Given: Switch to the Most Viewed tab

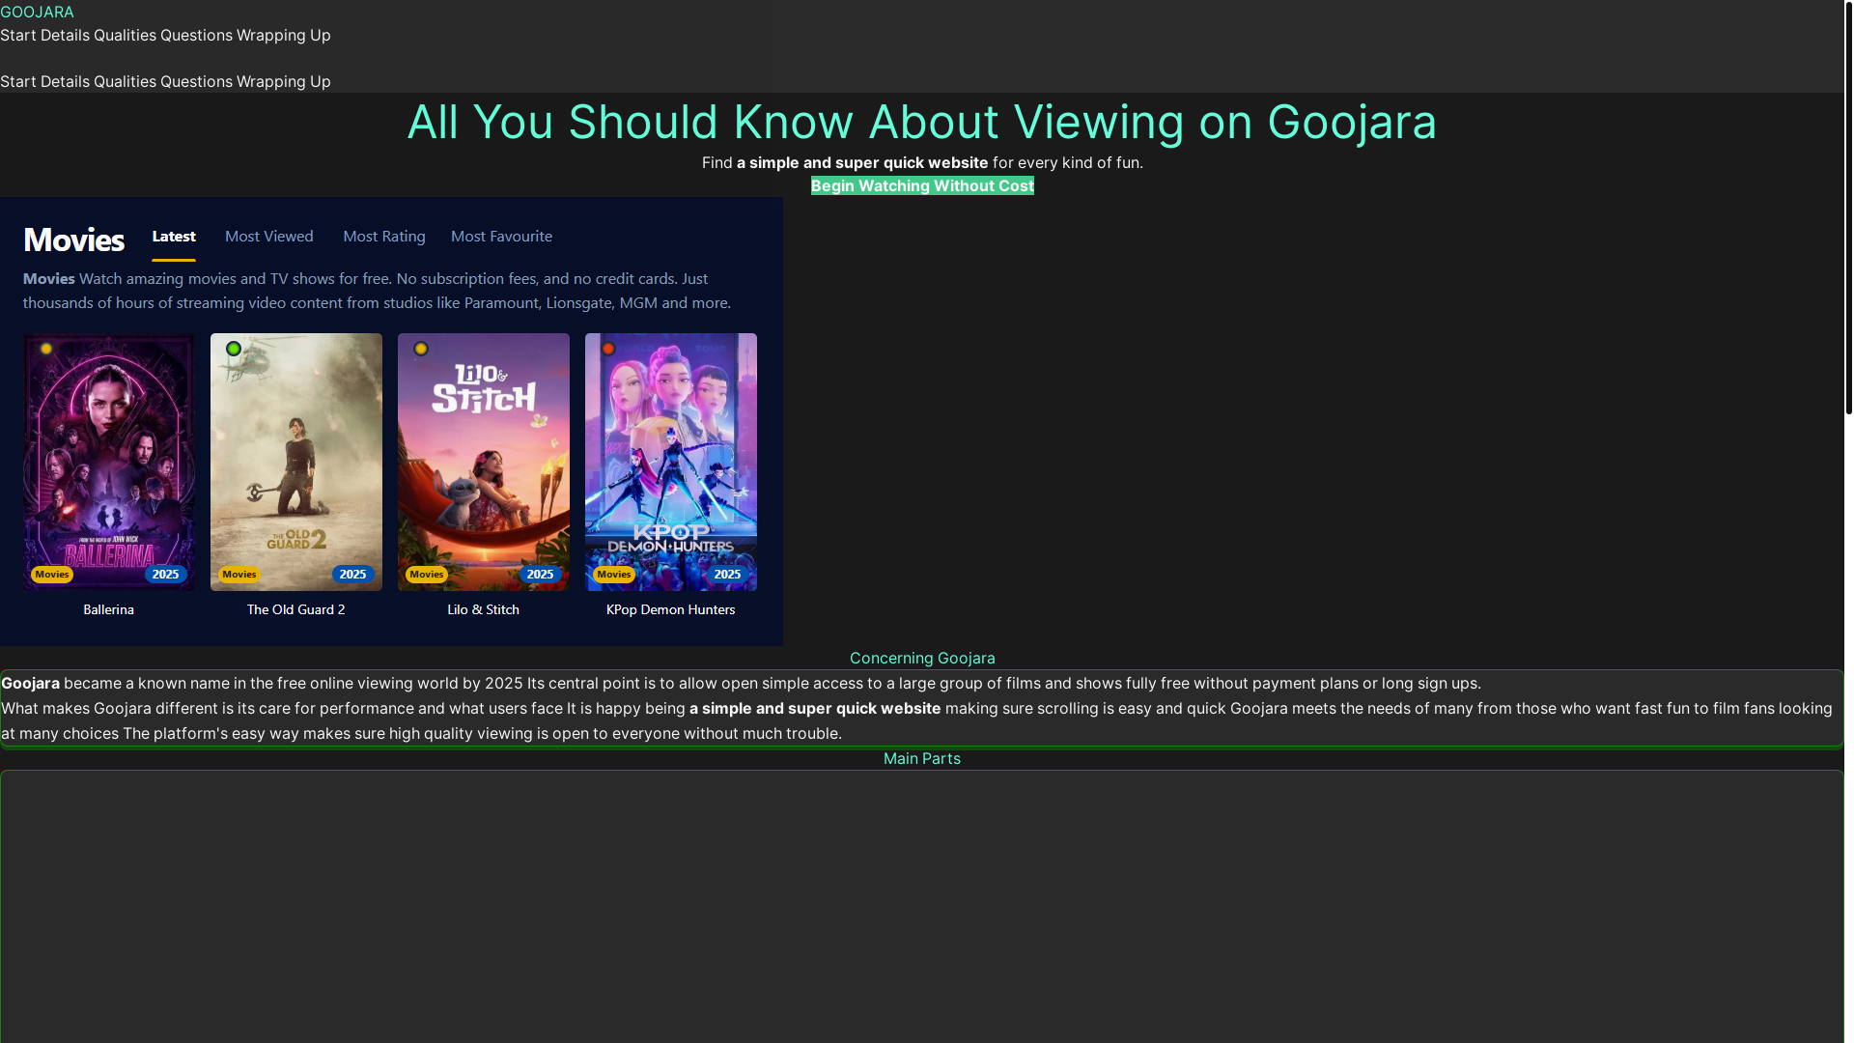Looking at the screenshot, I should [x=269, y=237].
